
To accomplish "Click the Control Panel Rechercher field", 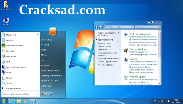I will pyautogui.click(x=148, y=27).
